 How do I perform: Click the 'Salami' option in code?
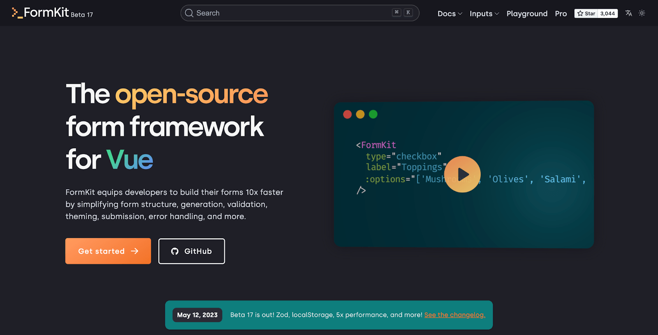click(x=560, y=179)
